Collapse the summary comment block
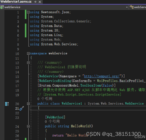This screenshot has width=146, height=140. 28,62
